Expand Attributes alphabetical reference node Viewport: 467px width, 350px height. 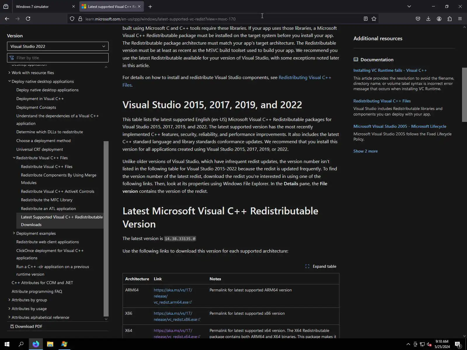tap(9, 317)
